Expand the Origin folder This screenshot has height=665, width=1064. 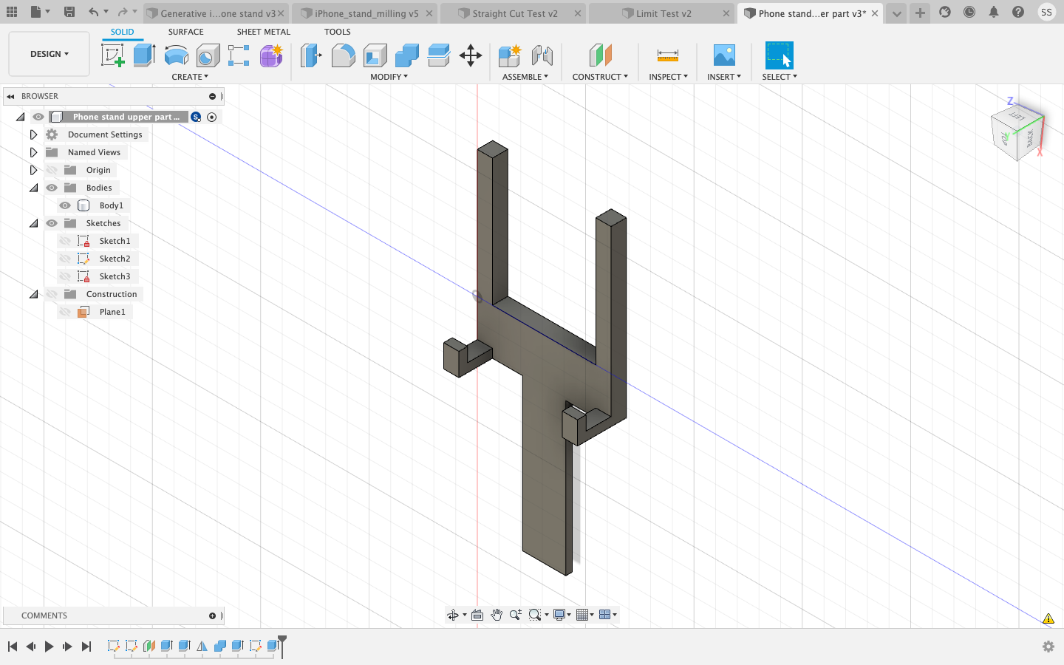(x=33, y=169)
